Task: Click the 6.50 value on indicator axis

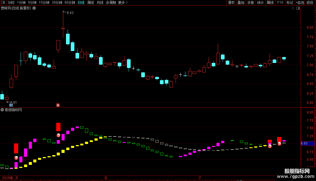Action: coord(310,160)
